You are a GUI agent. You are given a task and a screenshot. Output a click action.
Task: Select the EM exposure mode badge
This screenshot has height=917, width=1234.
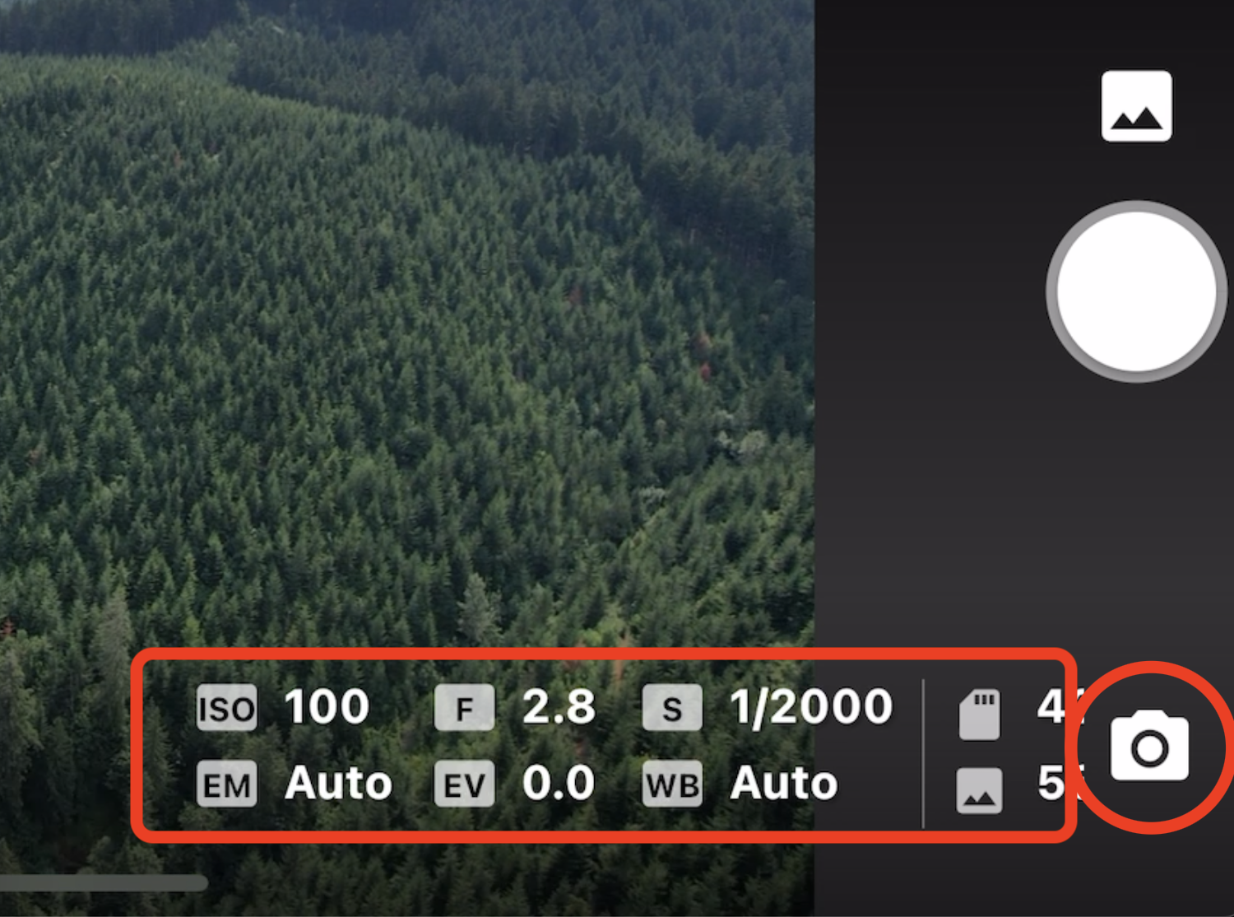click(x=227, y=784)
